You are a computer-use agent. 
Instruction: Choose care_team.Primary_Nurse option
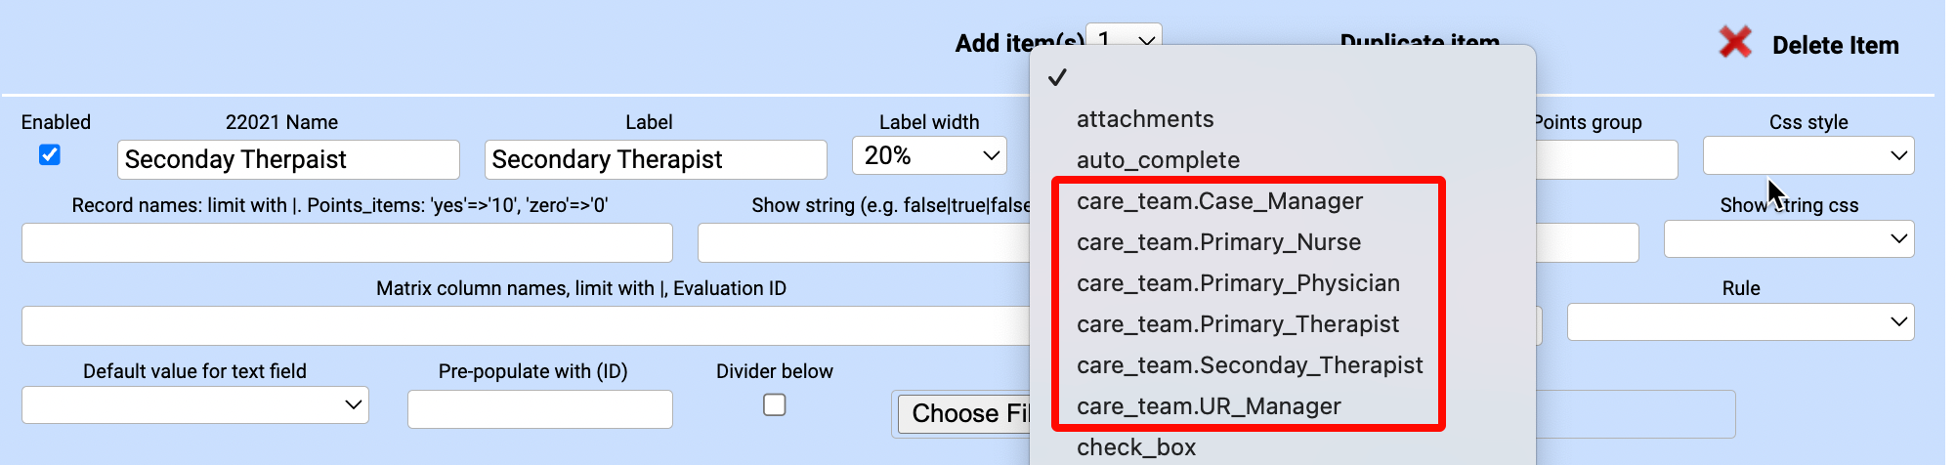1218,242
